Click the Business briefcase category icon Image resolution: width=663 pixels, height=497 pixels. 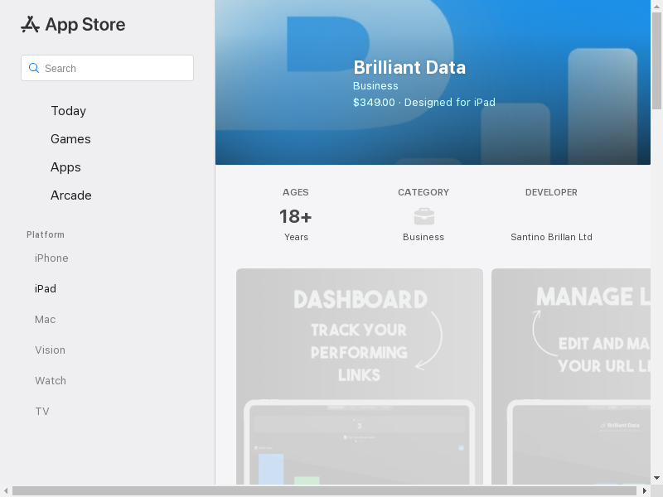(x=423, y=216)
